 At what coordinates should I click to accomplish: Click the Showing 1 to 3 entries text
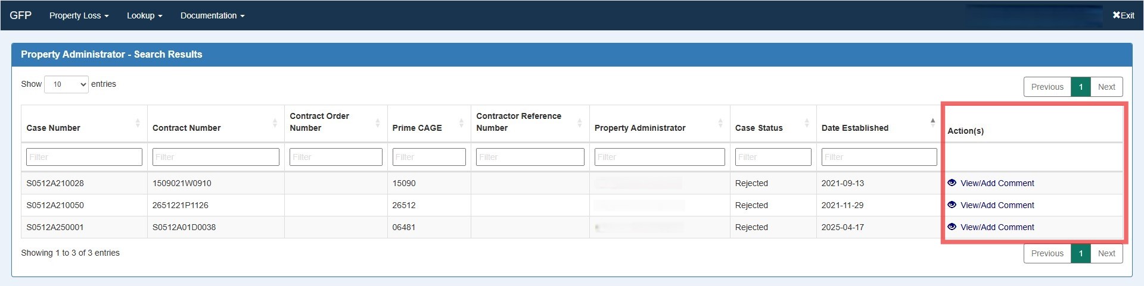click(x=70, y=253)
